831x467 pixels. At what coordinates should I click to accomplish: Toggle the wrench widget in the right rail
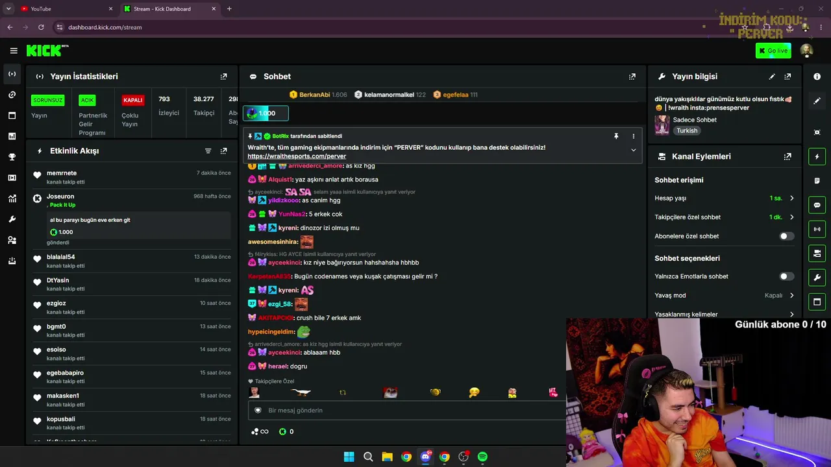pos(817,278)
